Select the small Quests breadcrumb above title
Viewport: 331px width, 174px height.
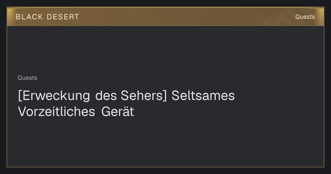click(27, 78)
